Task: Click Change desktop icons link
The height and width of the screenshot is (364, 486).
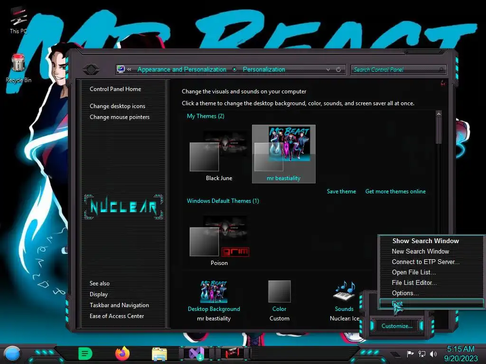Action: pos(118,106)
